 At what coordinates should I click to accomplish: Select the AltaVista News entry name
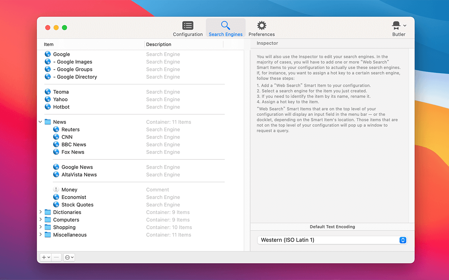(x=79, y=175)
